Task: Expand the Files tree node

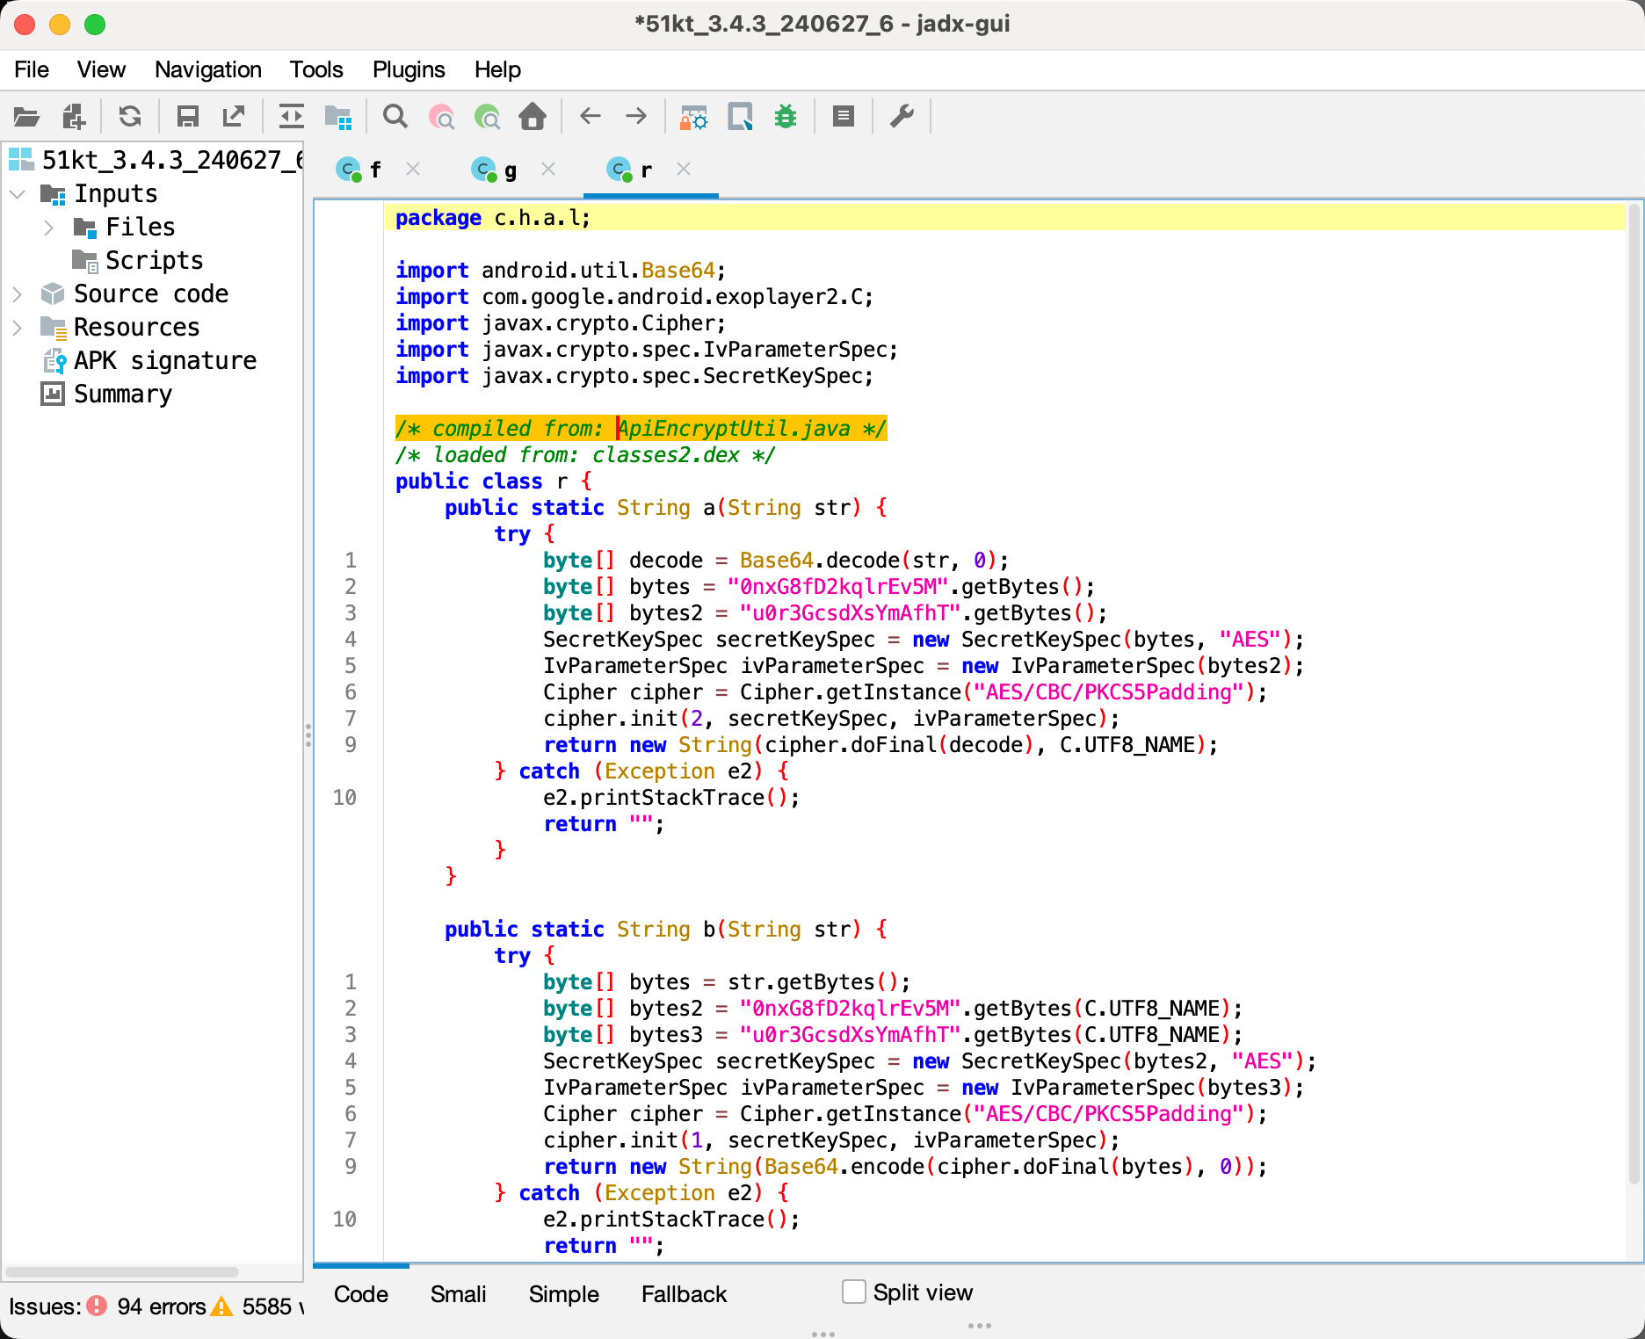Action: coord(49,228)
